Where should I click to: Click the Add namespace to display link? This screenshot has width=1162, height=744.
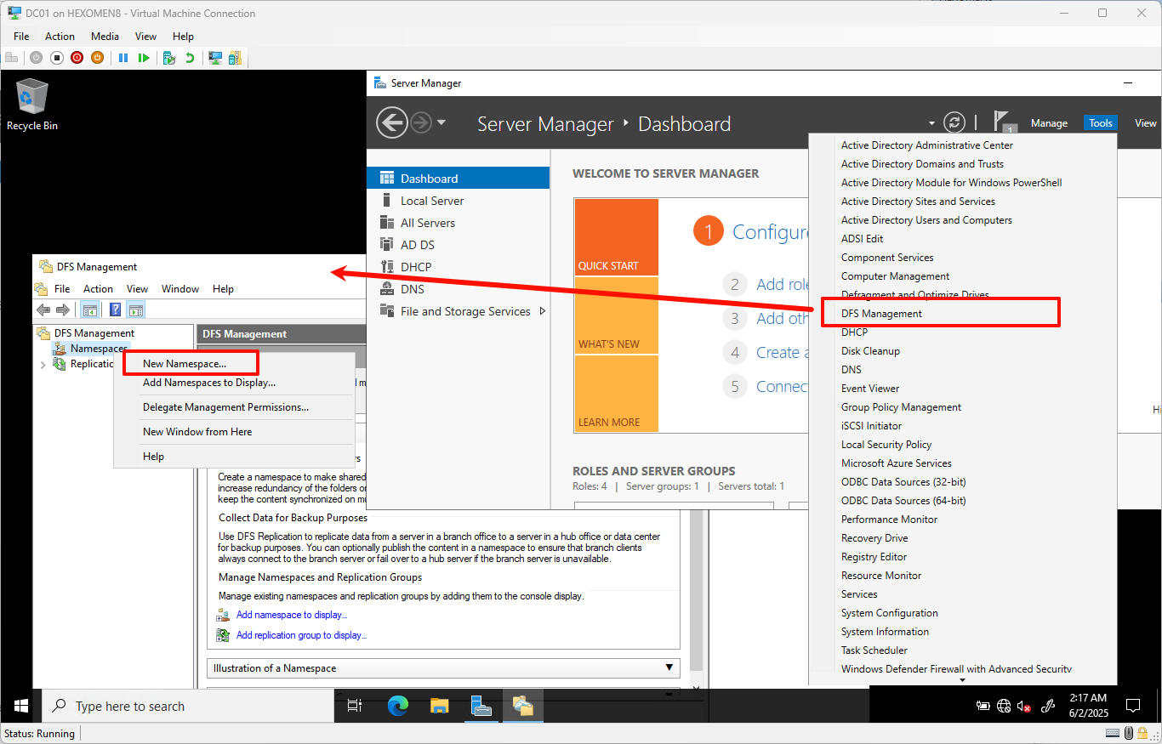click(292, 615)
